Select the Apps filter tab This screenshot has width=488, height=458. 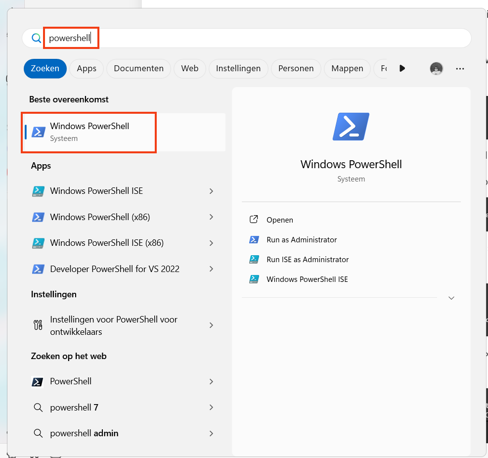87,68
